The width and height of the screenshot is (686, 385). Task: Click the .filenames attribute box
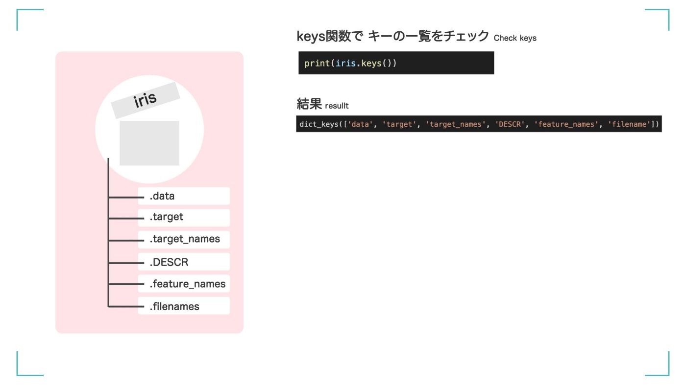tap(184, 306)
